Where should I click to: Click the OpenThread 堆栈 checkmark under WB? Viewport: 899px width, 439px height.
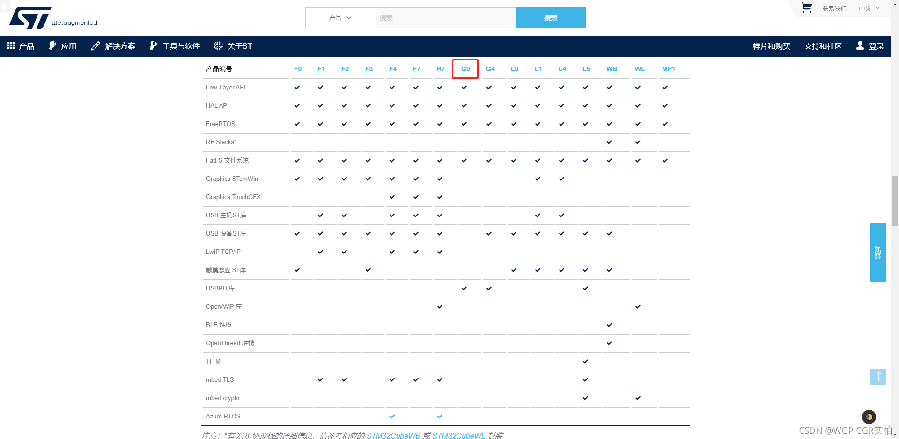610,343
